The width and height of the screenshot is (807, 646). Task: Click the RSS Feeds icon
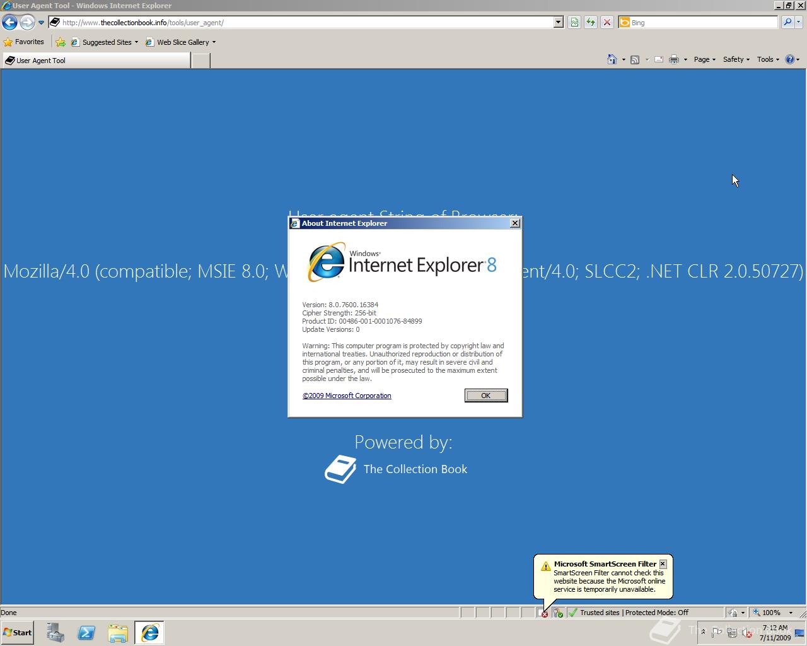pos(635,59)
